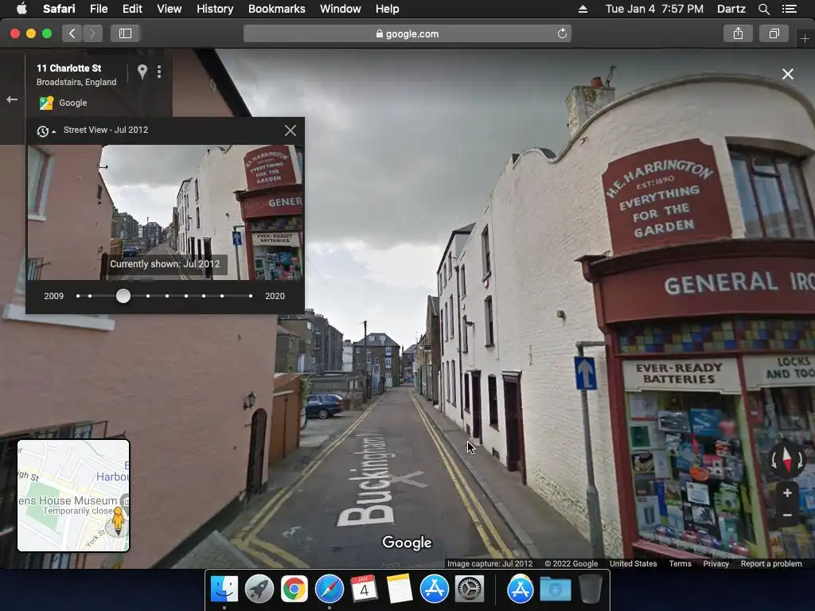Click the google.com address bar
Viewport: 815px width, 611px height.
click(x=407, y=33)
